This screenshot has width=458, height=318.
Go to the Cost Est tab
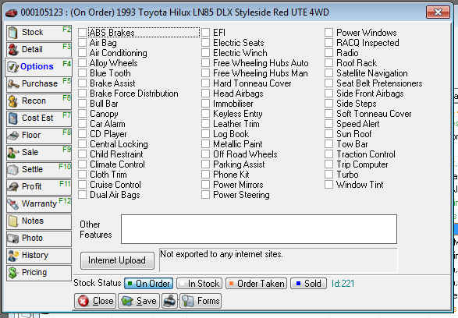click(x=39, y=118)
